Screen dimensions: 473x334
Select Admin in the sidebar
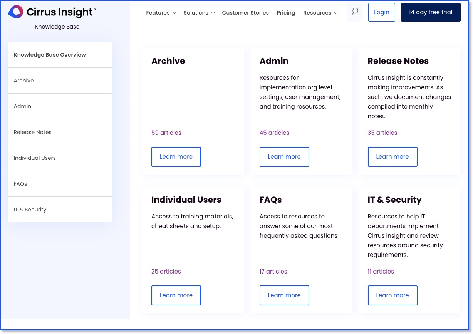click(60, 106)
